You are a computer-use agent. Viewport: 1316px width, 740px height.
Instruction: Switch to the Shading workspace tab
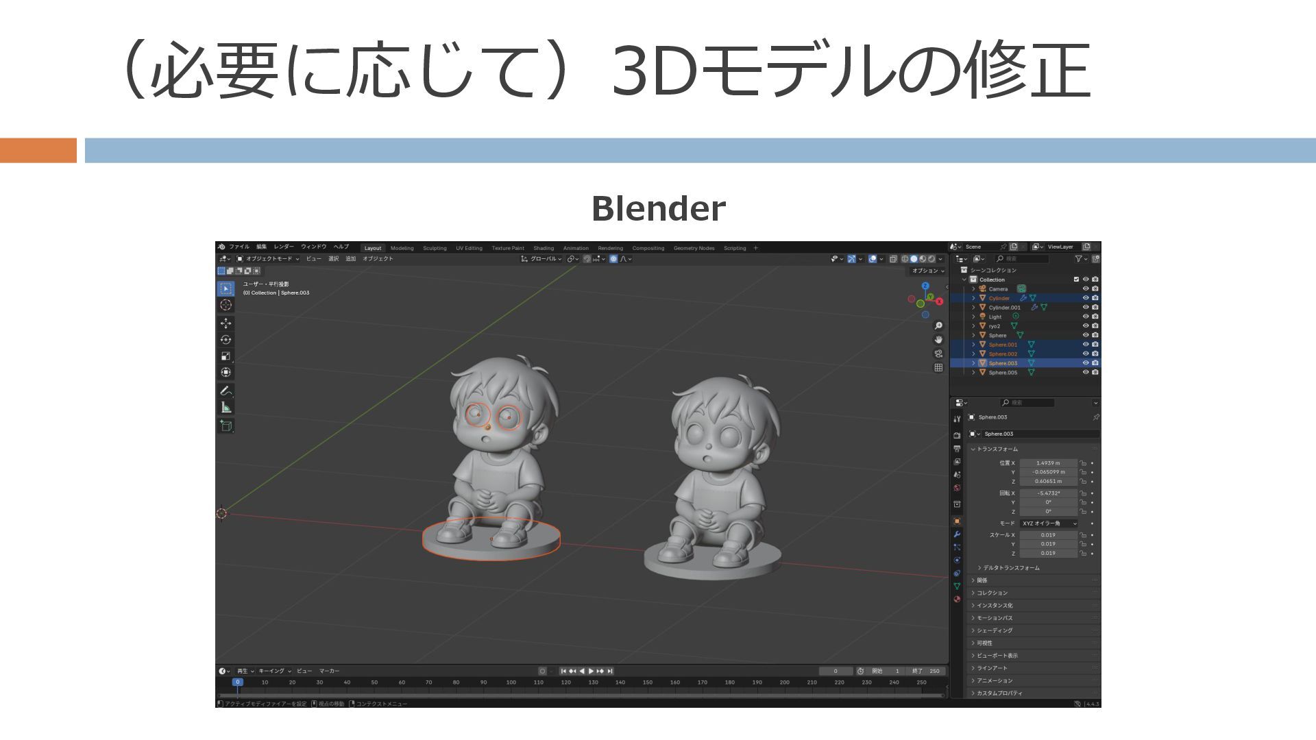click(x=544, y=248)
